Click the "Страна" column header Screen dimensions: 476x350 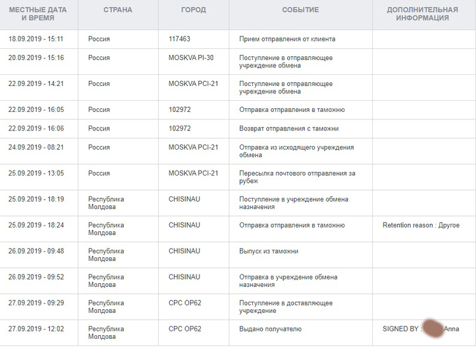(x=117, y=10)
